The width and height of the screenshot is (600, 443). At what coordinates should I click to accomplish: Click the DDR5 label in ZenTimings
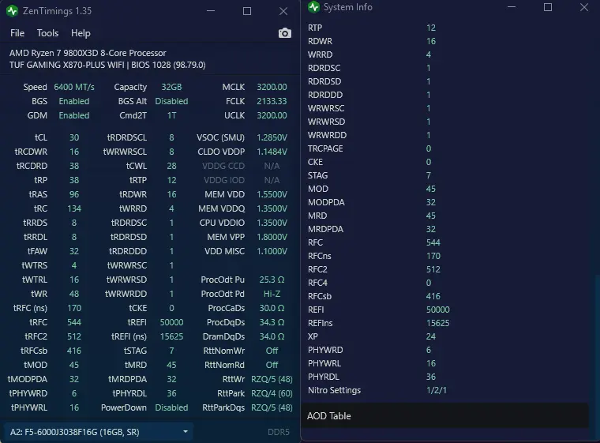click(278, 432)
